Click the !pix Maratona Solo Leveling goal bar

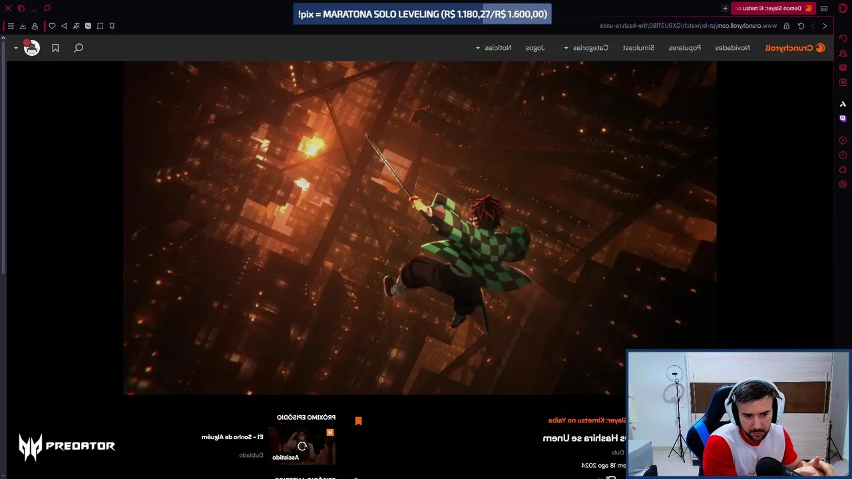click(x=423, y=14)
